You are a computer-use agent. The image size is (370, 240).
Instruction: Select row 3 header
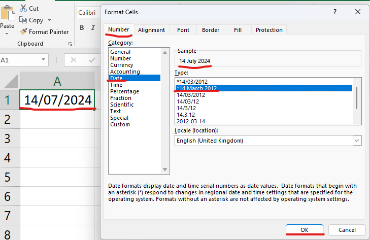point(10,139)
